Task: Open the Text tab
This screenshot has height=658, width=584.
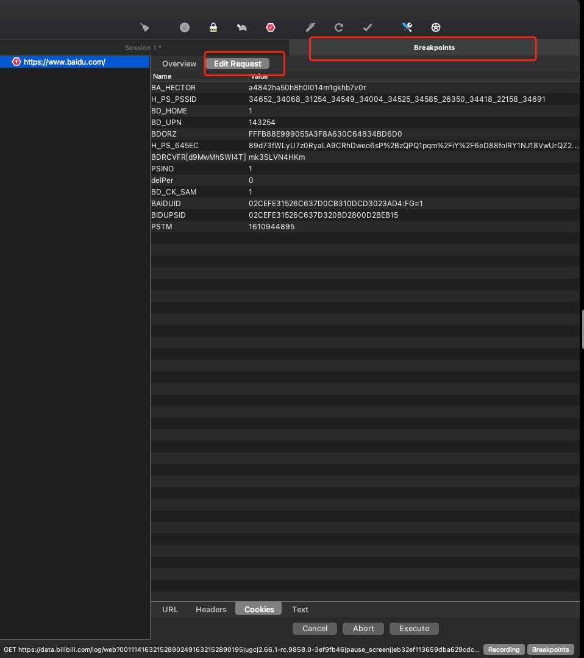Action: point(300,609)
